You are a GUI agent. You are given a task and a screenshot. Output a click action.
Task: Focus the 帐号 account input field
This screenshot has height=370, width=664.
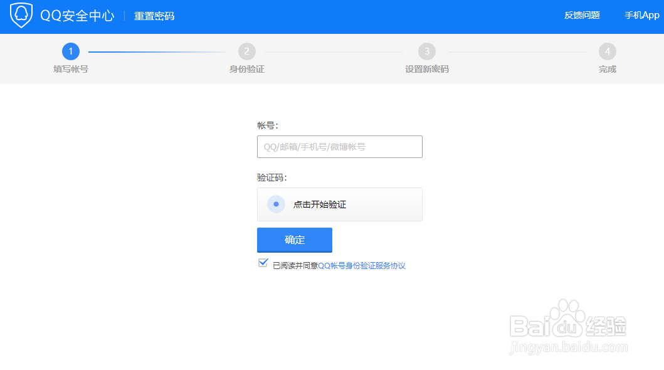tap(340, 147)
